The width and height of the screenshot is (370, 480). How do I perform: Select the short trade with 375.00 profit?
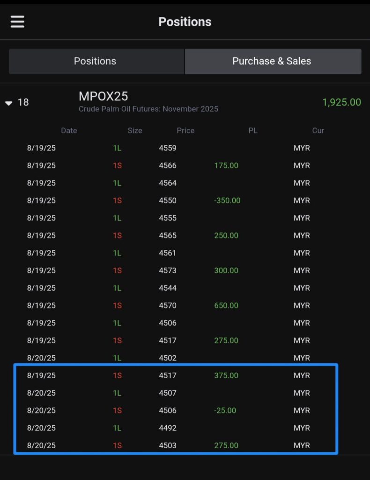click(226, 375)
